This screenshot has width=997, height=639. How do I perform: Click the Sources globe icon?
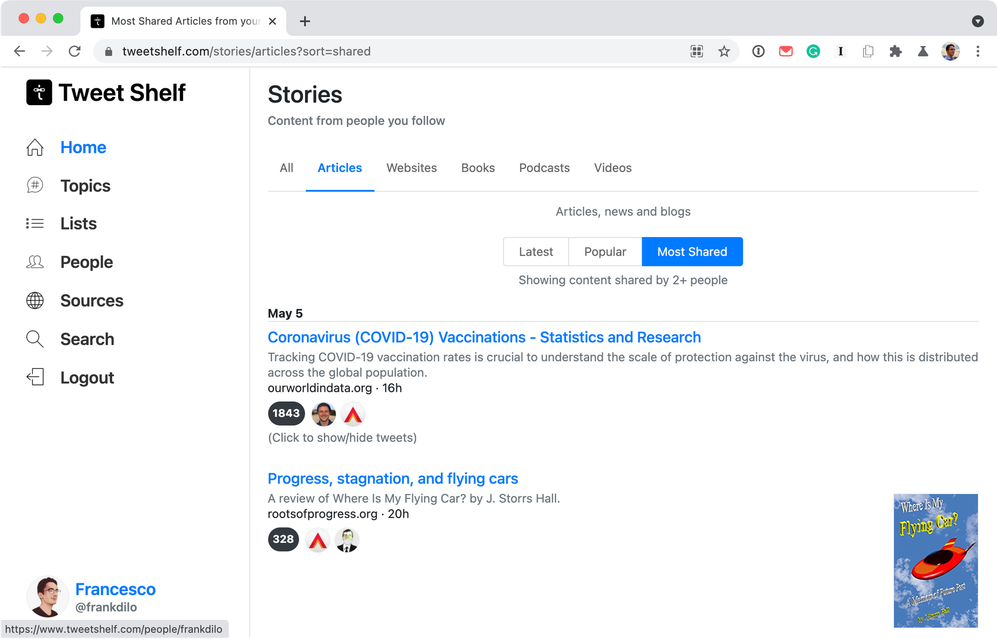[x=35, y=300]
